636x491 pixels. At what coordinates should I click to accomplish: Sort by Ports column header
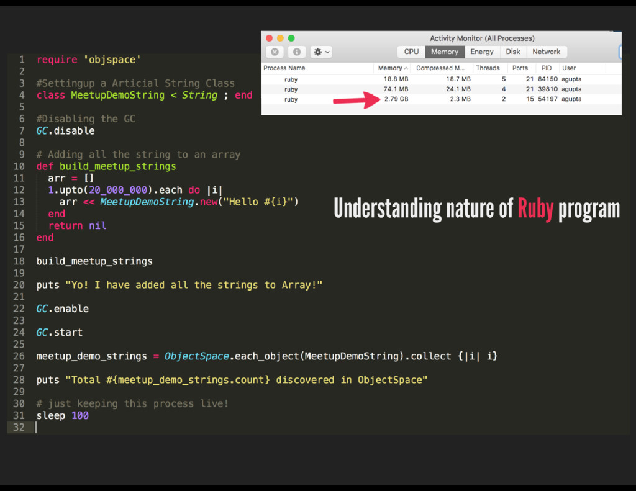coord(522,68)
